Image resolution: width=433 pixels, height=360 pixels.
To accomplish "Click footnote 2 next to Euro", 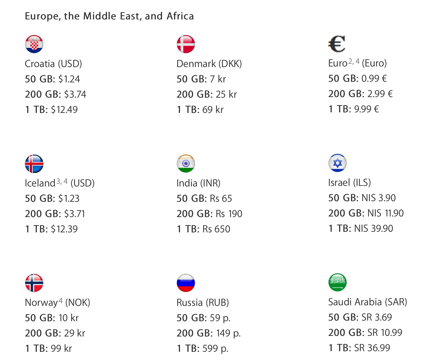I will click(x=351, y=61).
